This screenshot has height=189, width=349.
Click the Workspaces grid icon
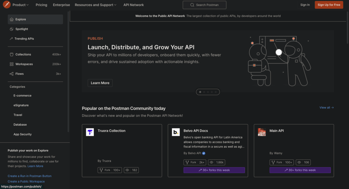click(12, 64)
